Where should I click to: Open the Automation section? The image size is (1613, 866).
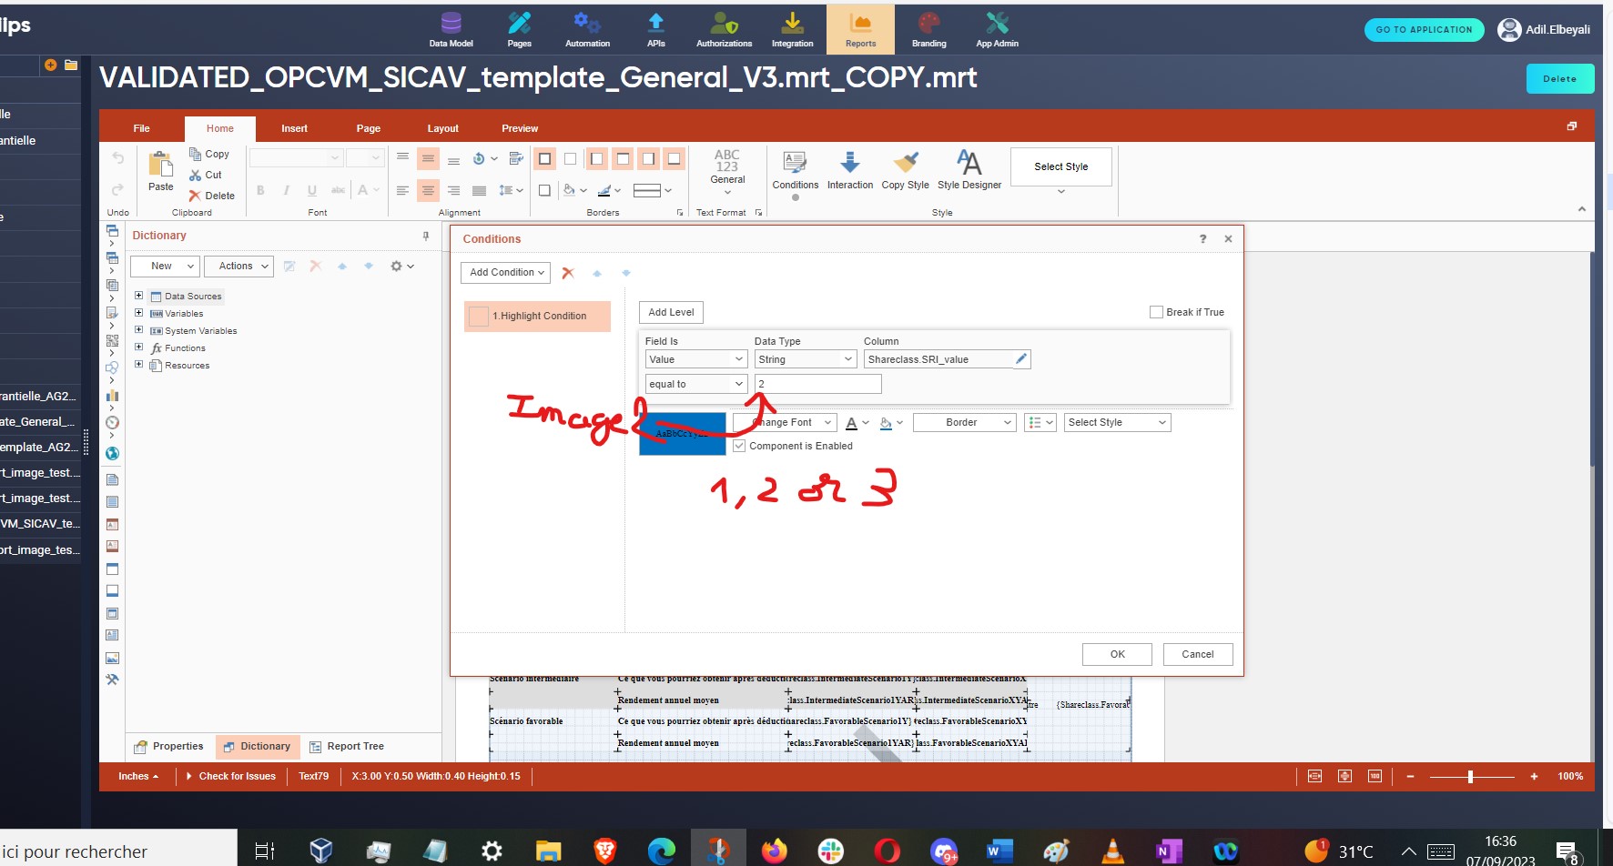(x=587, y=29)
